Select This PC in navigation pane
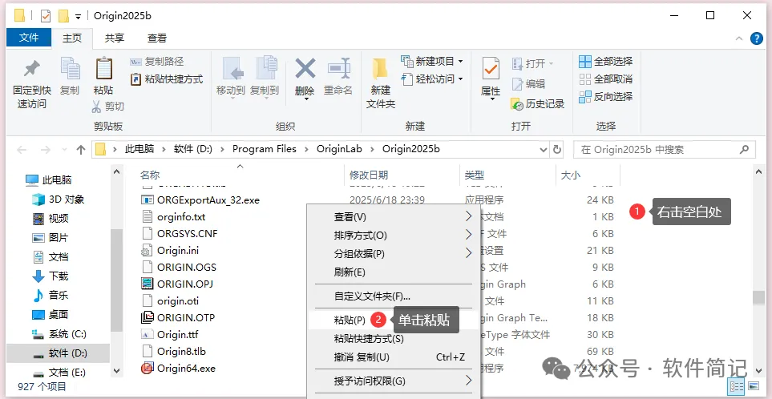This screenshot has width=772, height=399. (48, 180)
